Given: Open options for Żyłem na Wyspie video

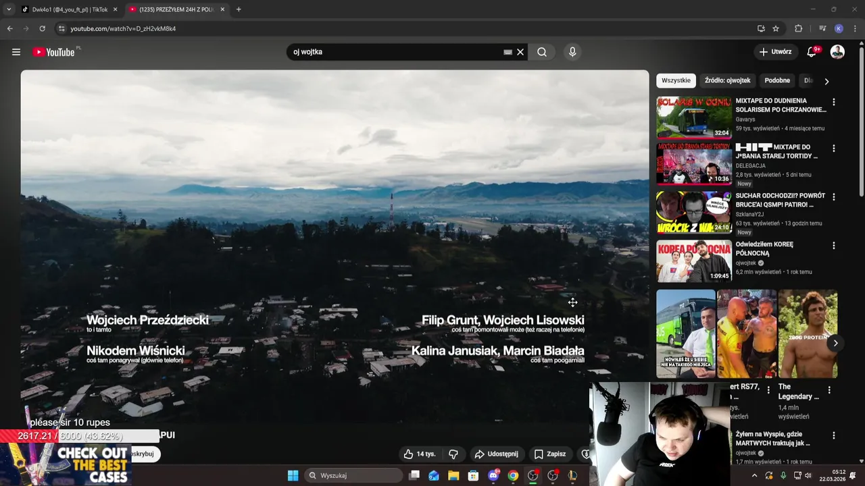Looking at the screenshot, I should 834,436.
